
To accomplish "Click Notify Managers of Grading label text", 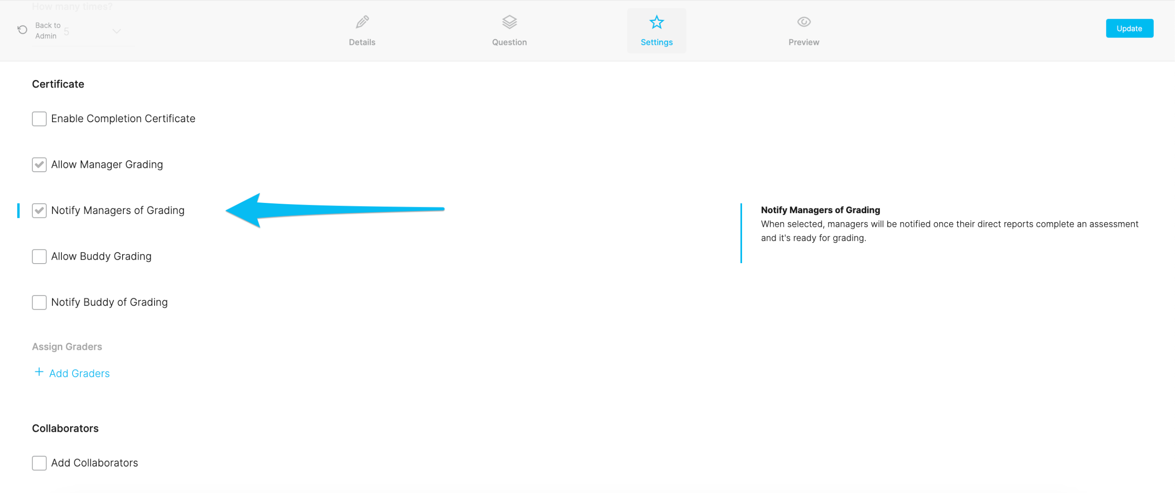I will [118, 211].
